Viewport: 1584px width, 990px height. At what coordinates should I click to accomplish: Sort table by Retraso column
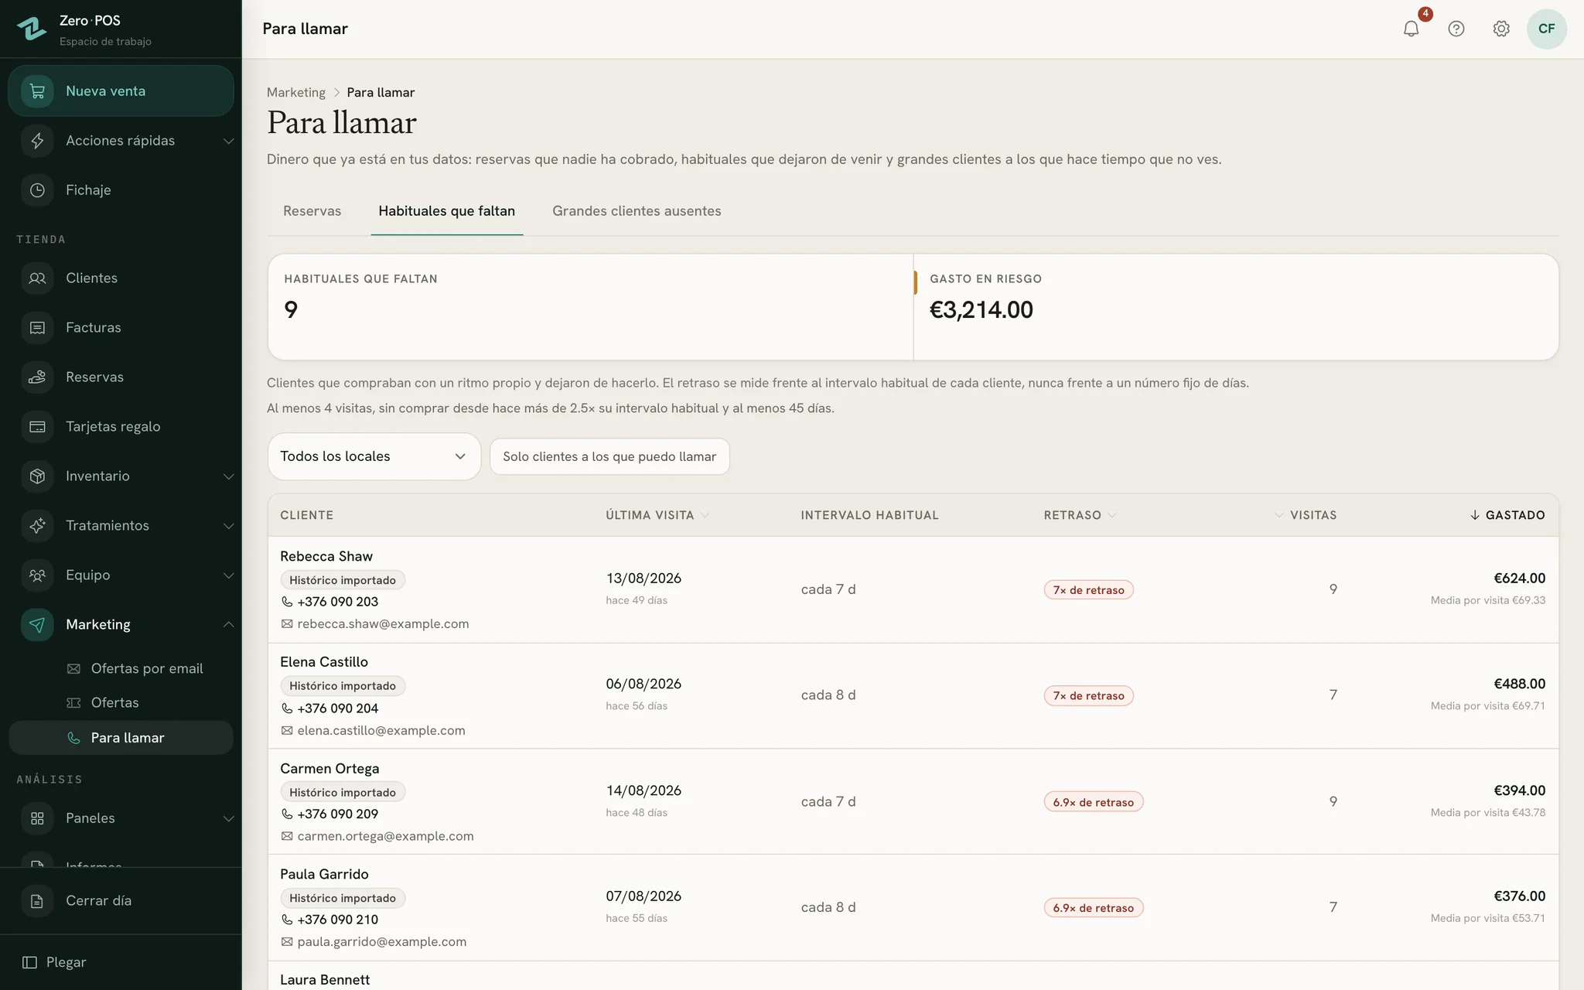click(x=1080, y=515)
